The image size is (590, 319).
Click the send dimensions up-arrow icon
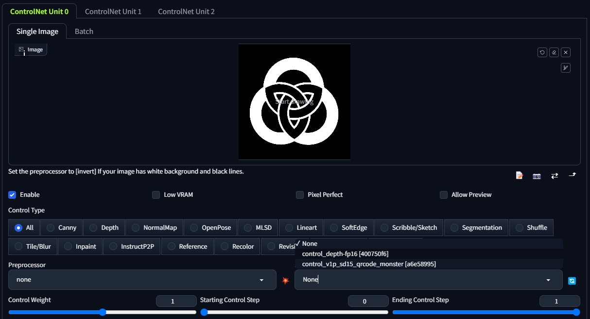click(x=572, y=175)
